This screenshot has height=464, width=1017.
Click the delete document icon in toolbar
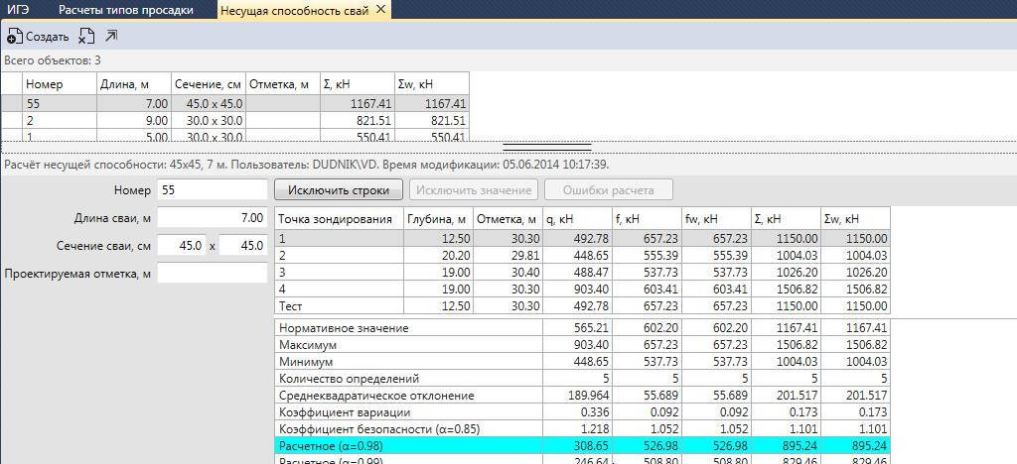[86, 37]
